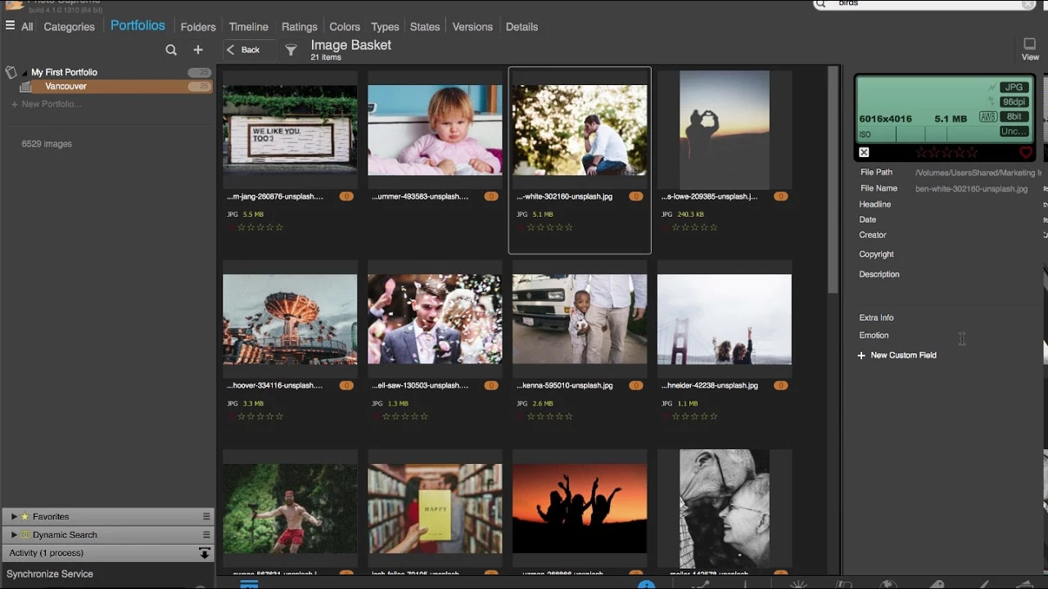Click New Custom Field

tap(903, 355)
